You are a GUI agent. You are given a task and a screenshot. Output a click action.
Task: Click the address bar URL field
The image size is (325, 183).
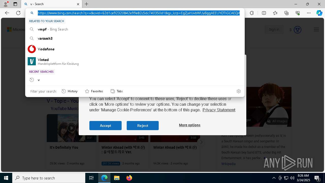tap(139, 13)
